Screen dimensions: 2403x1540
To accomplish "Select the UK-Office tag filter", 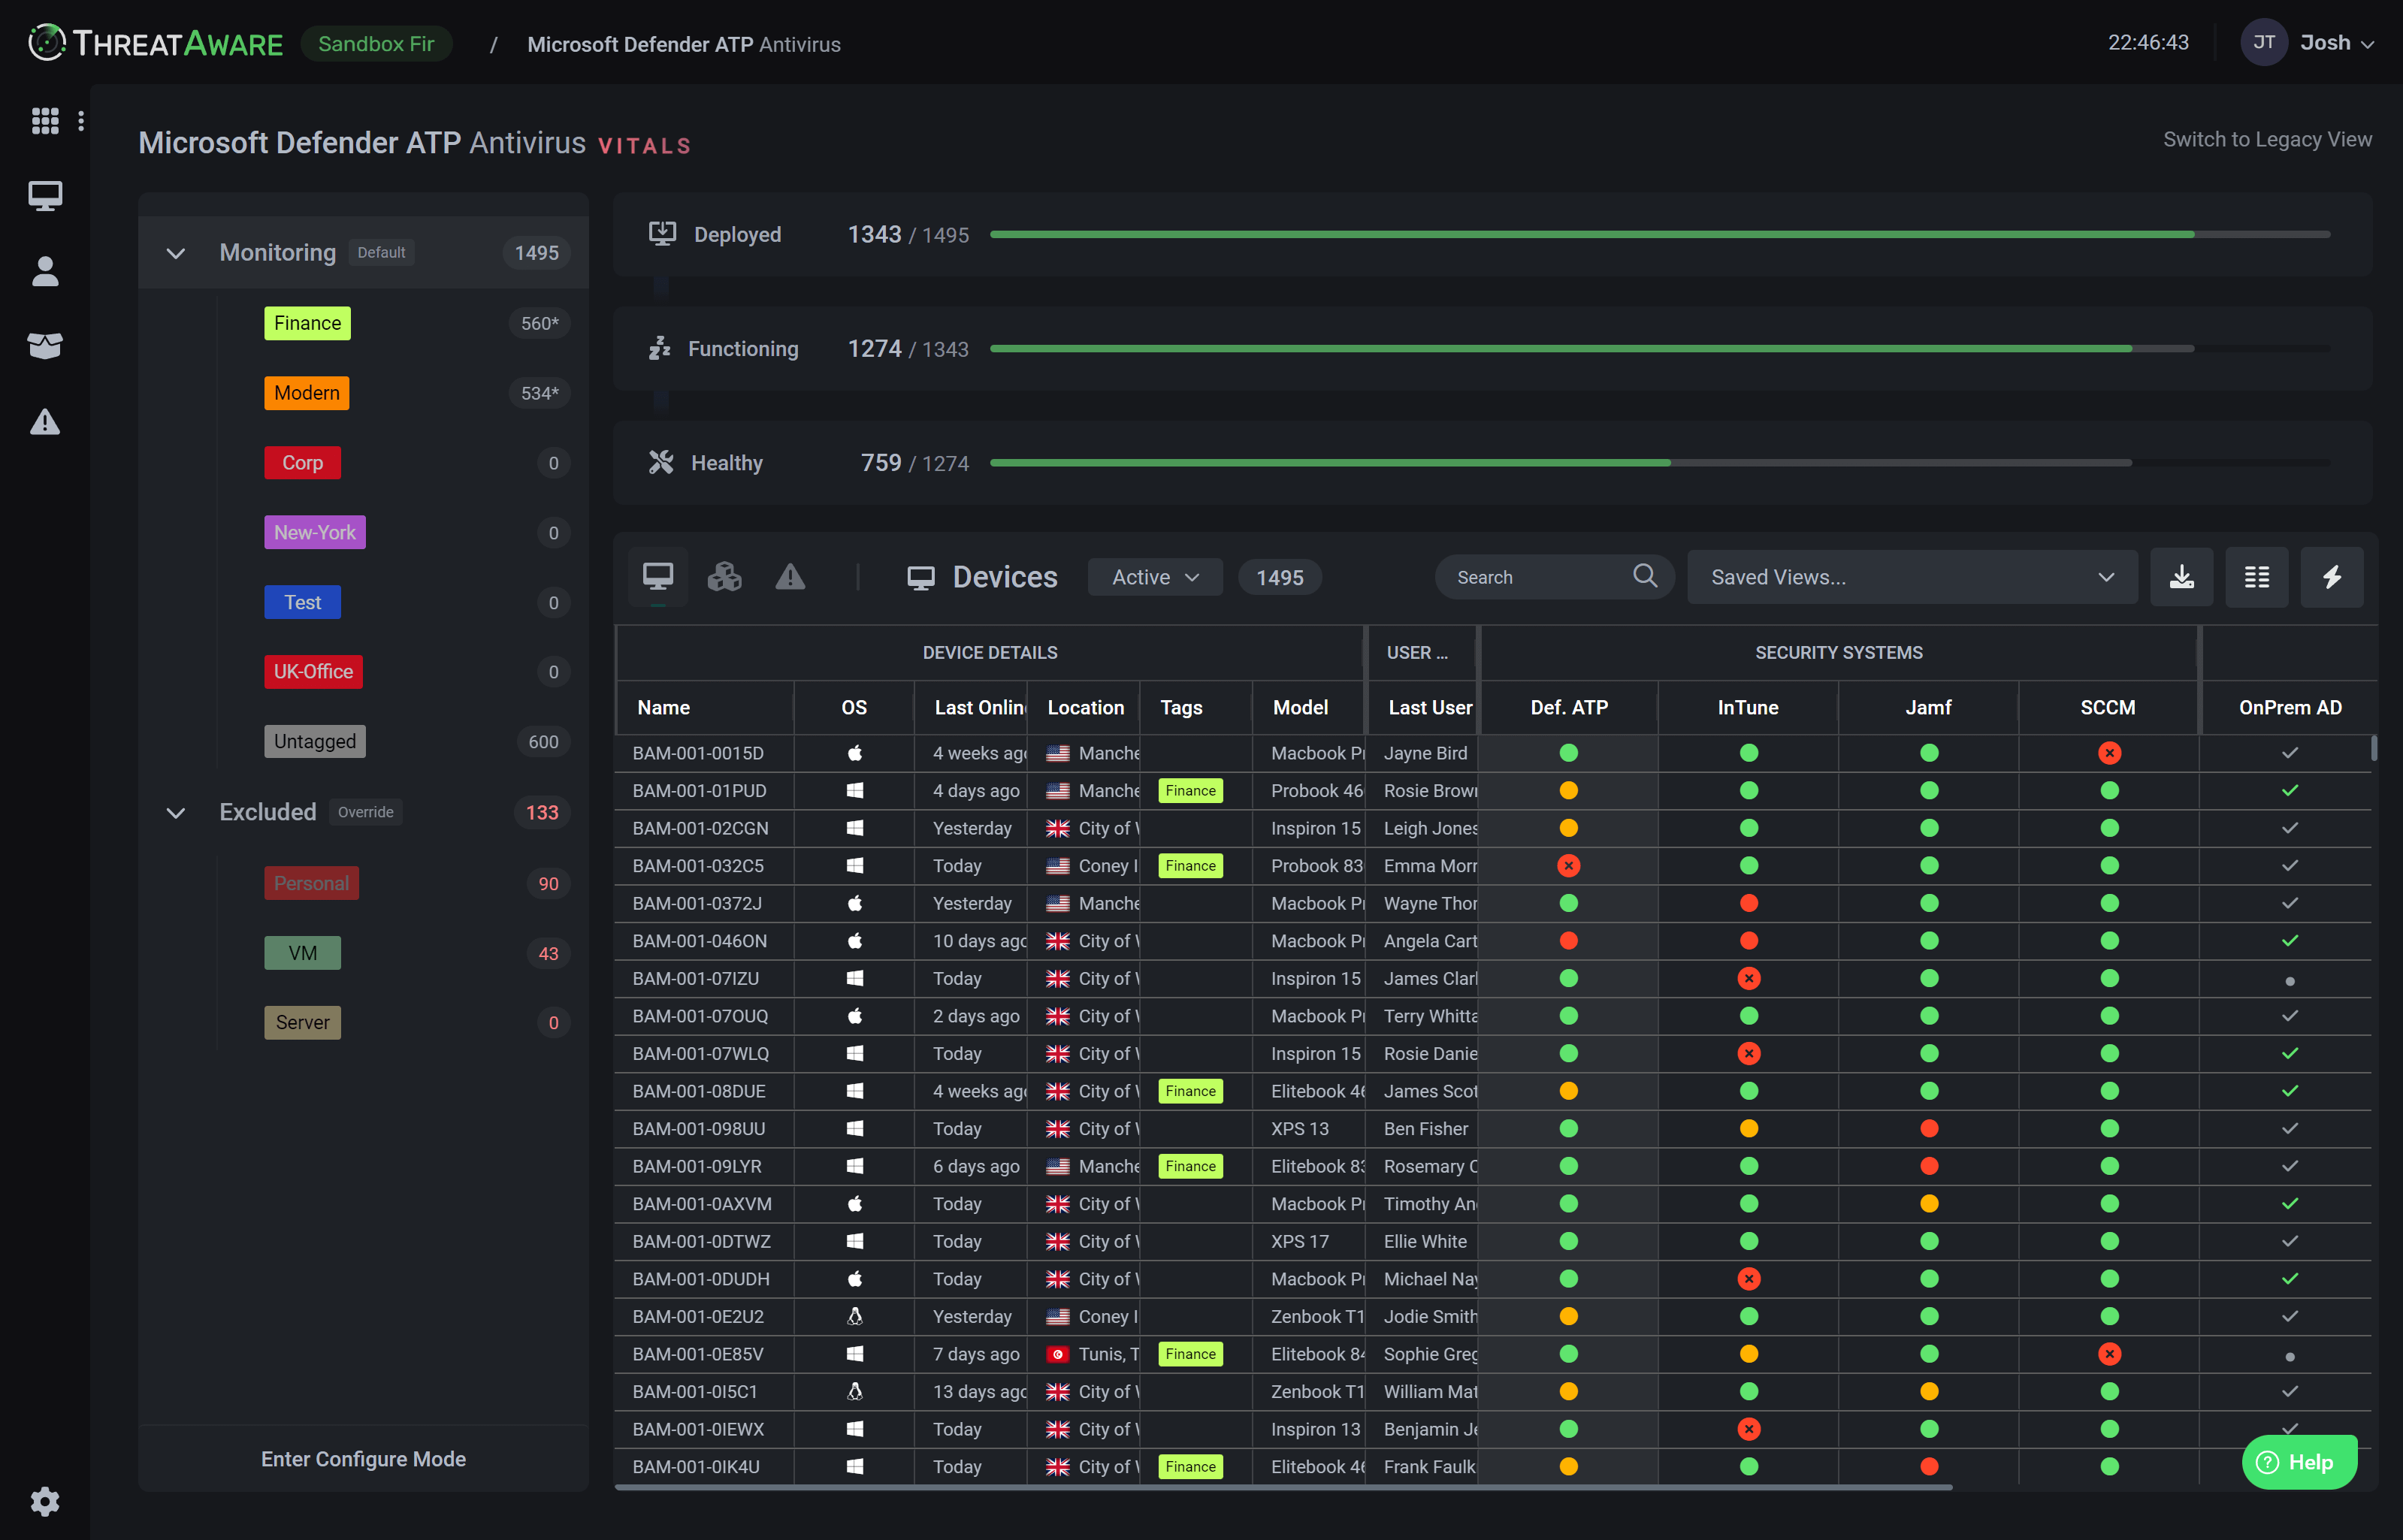I will click(313, 672).
